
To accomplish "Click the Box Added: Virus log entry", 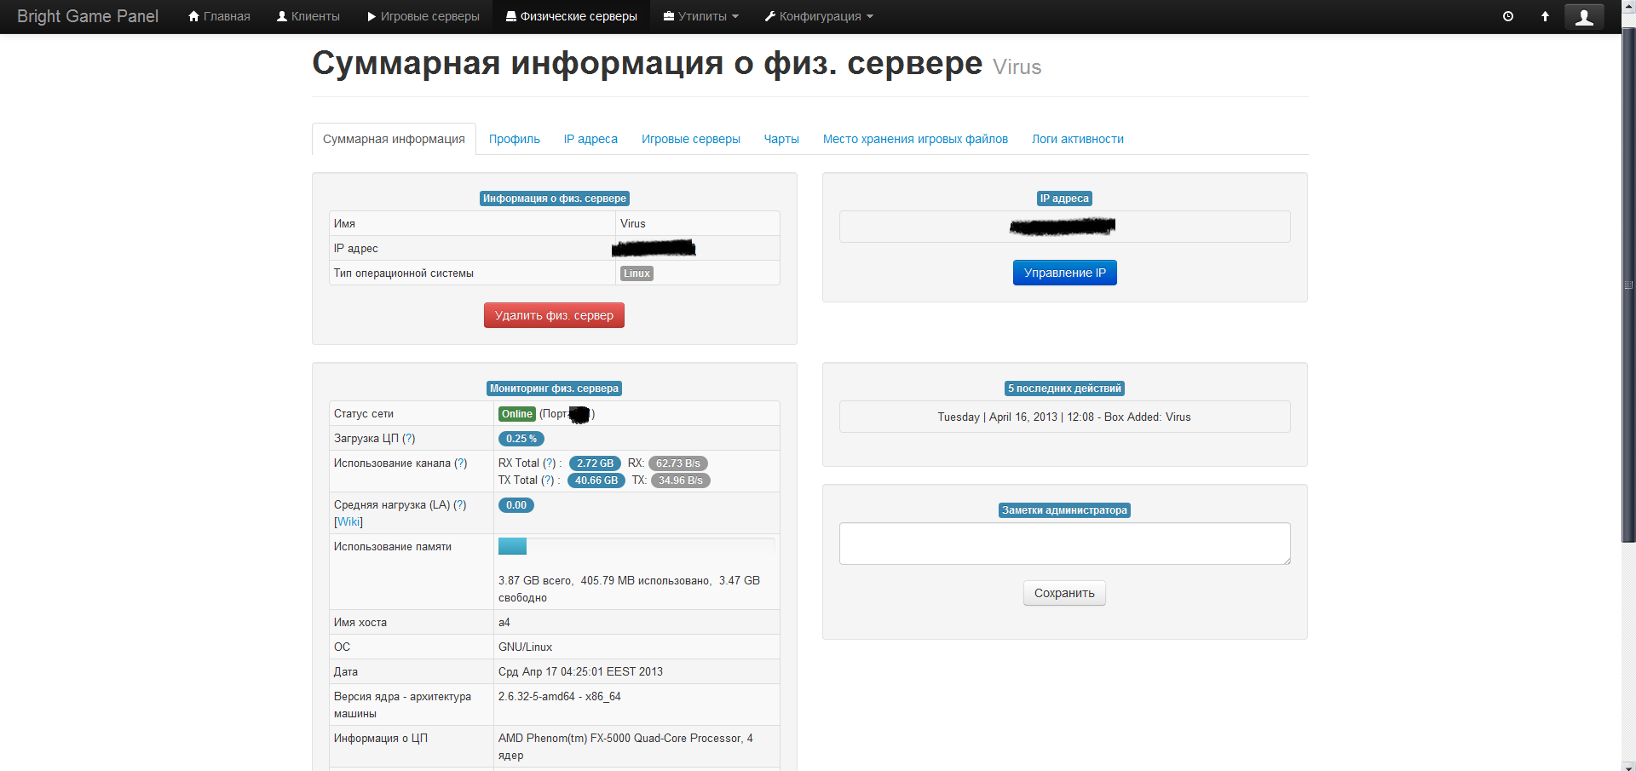I will click(1064, 417).
